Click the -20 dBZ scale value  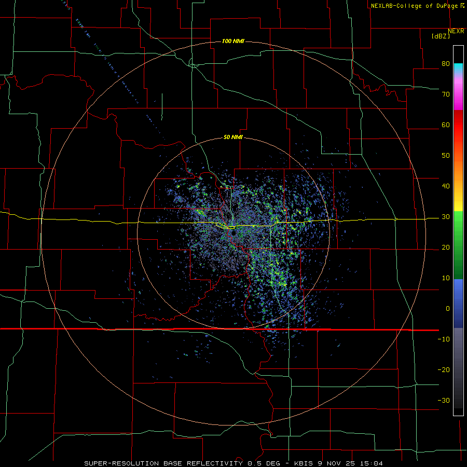[444, 370]
